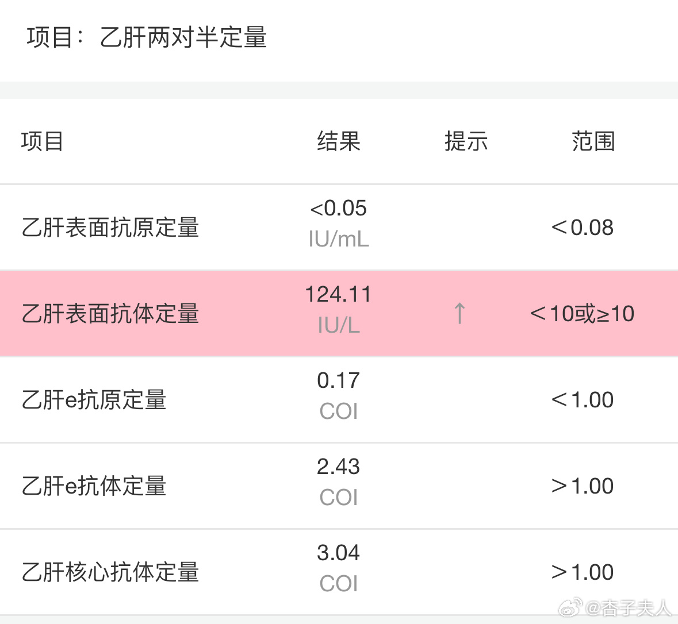The image size is (678, 624).
Task: Select the 乙肝e抗体定量 row label
Action: point(94,486)
